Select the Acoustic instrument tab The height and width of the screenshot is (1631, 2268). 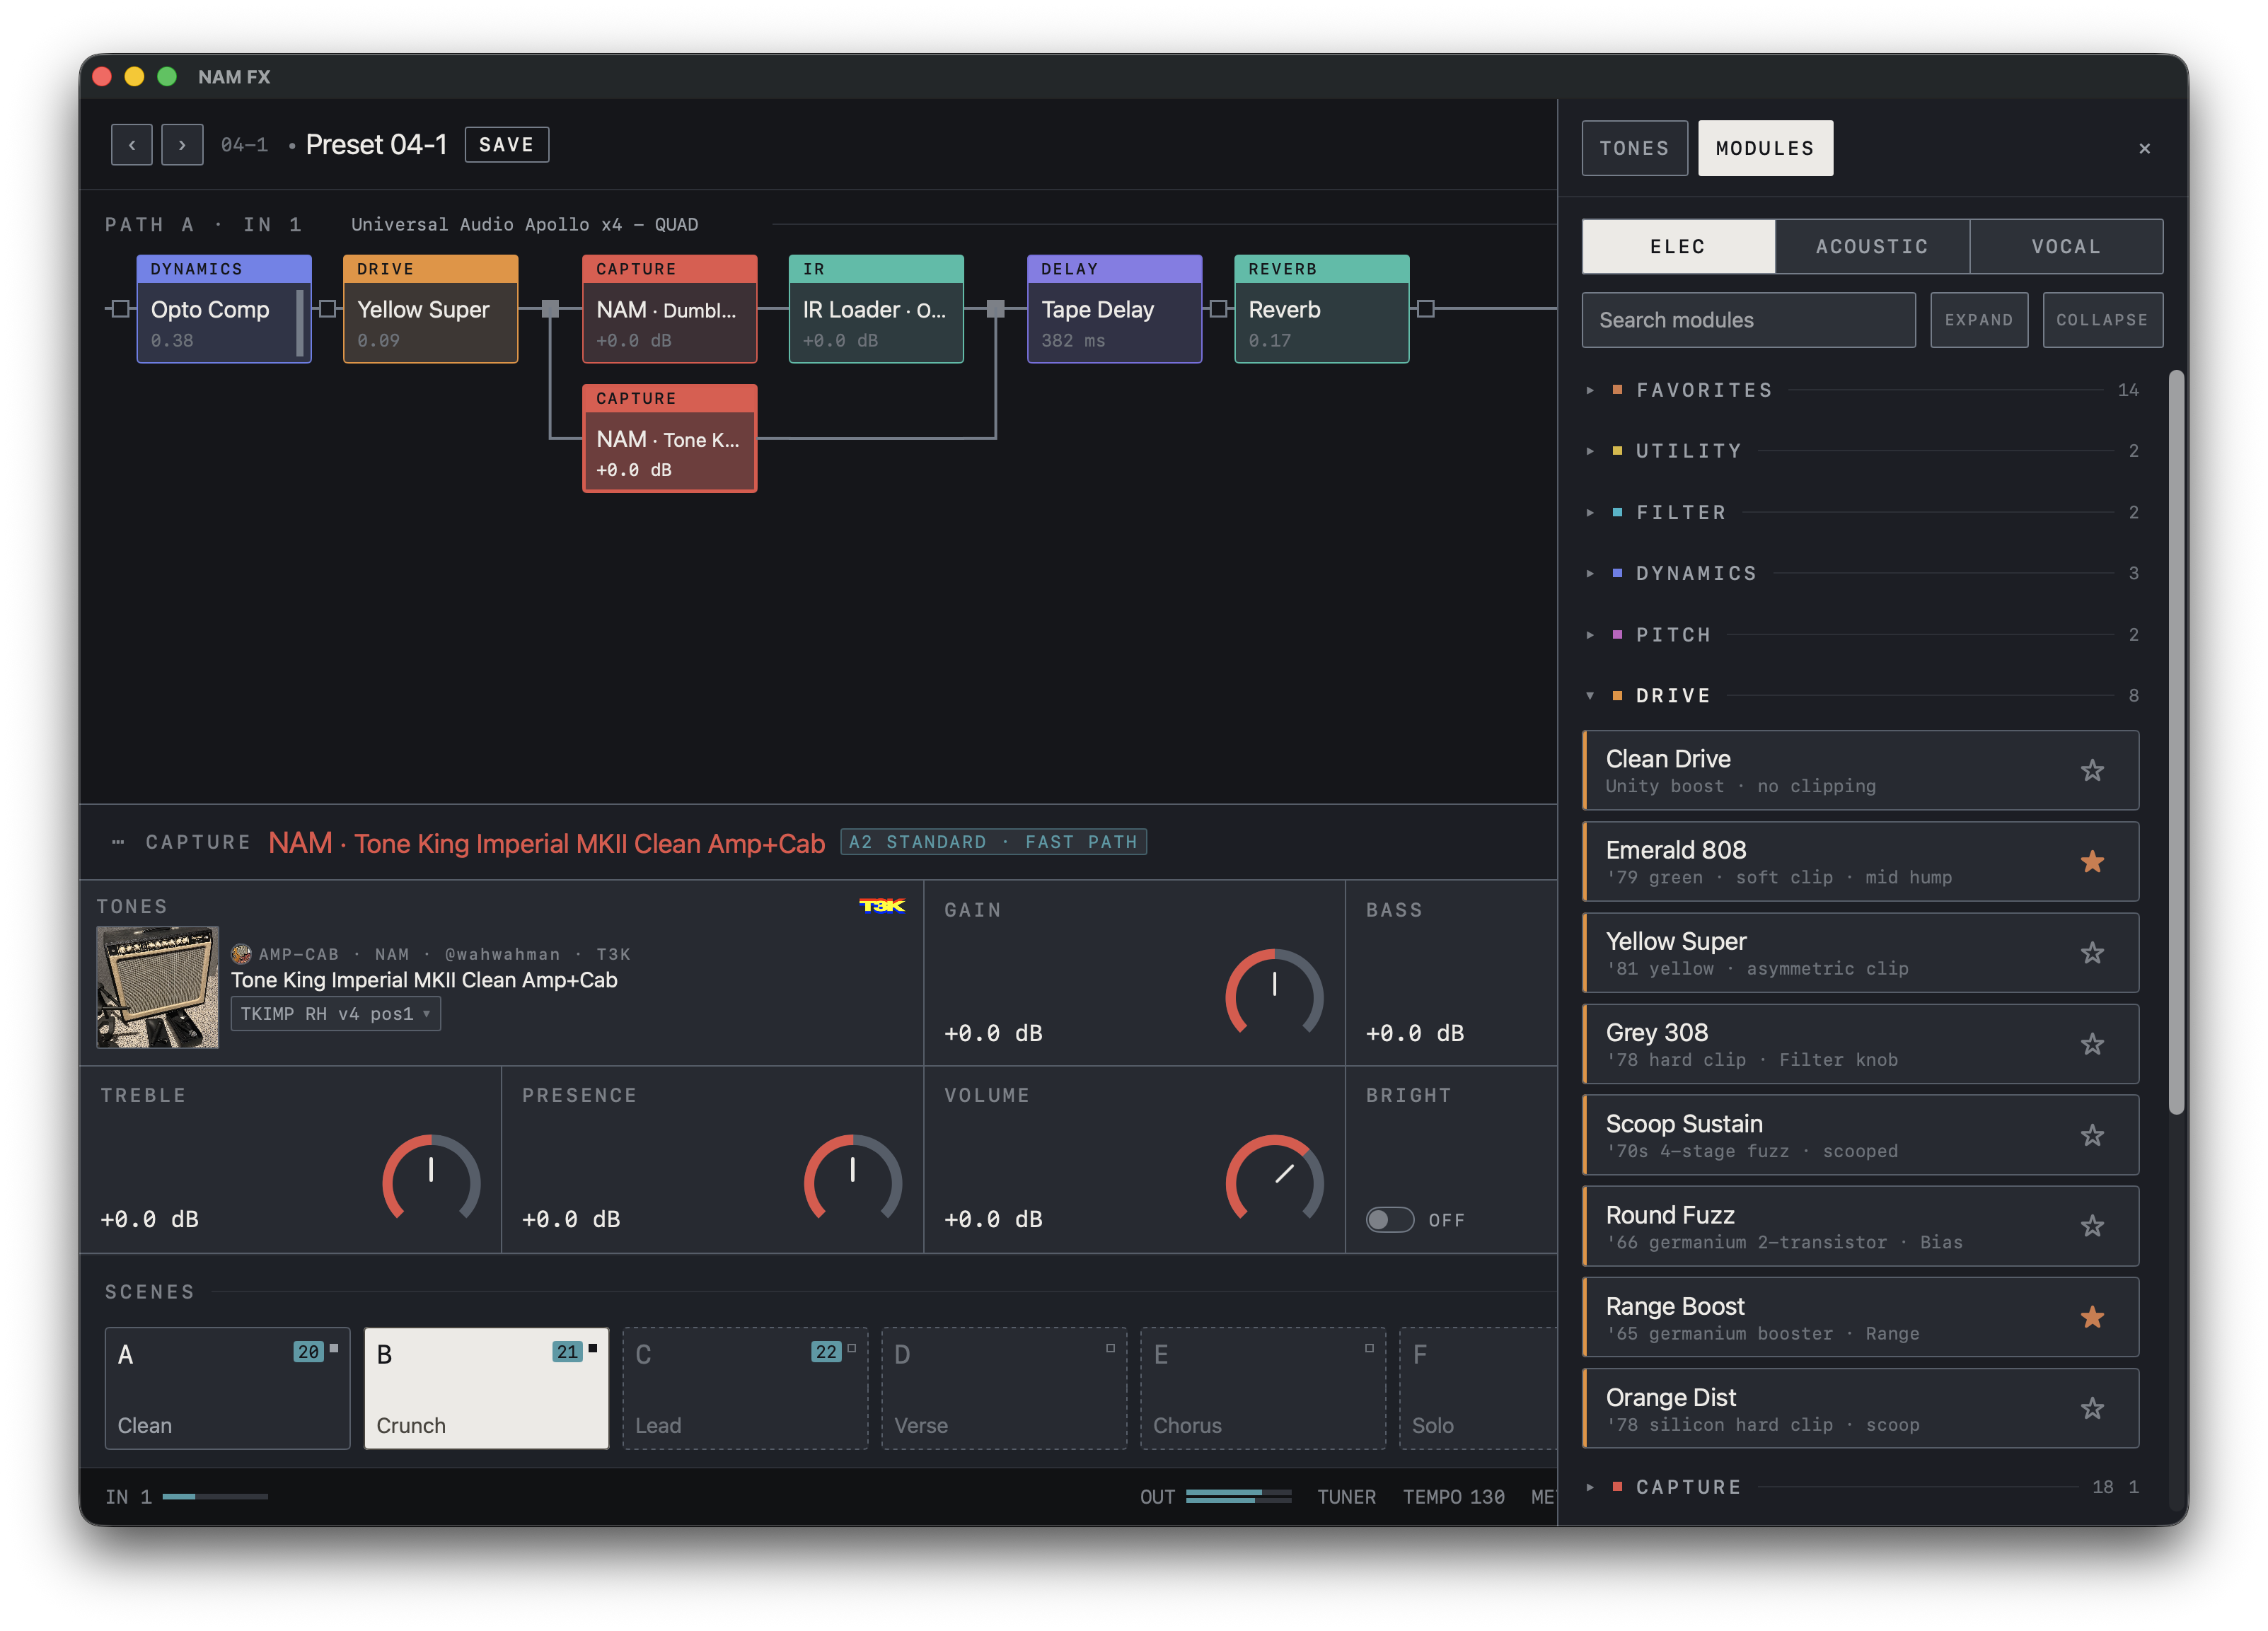tap(1872, 247)
